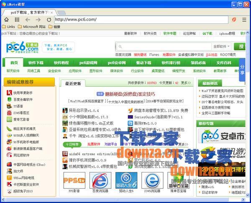251x203 pixels.
Task: Open the 快用苹果助手 link in sidebar
Action: point(23,93)
